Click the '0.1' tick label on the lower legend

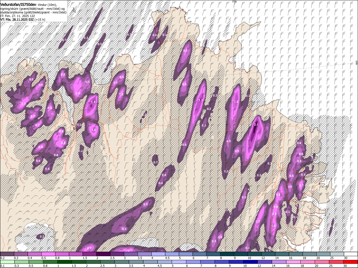(x=2, y=266)
